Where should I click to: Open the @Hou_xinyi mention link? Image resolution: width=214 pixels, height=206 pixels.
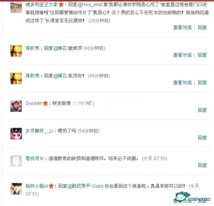point(90,5)
